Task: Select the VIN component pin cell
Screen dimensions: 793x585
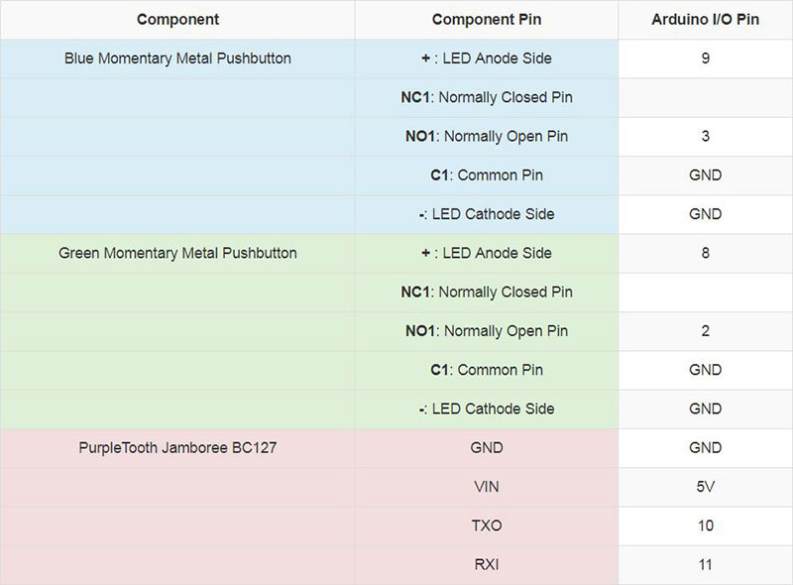Action: point(486,487)
